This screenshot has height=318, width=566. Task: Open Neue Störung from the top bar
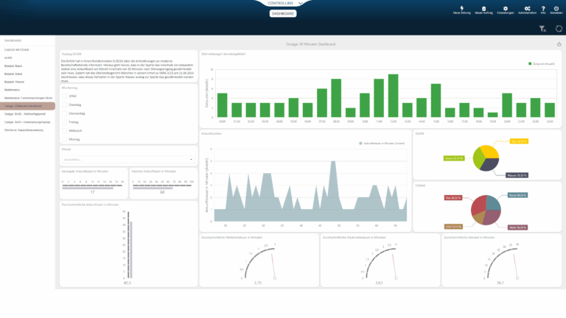461,10
